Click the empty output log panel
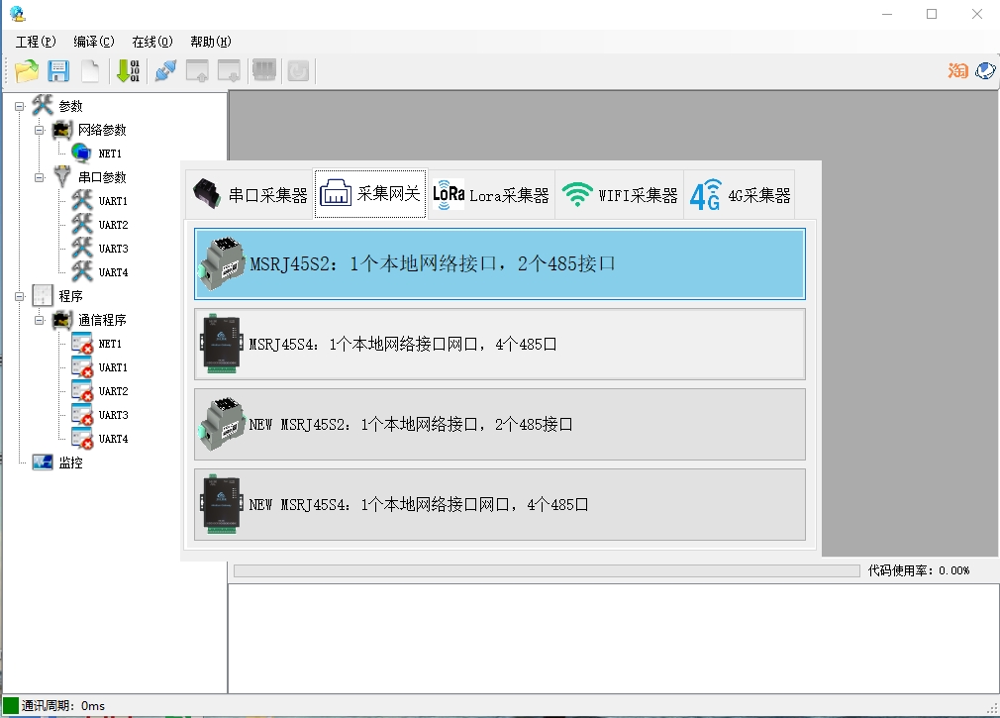Image resolution: width=1000 pixels, height=718 pixels. (614, 639)
